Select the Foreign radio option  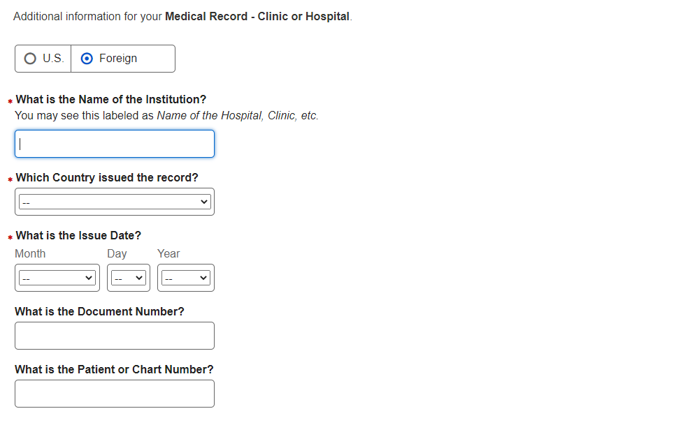[87, 59]
